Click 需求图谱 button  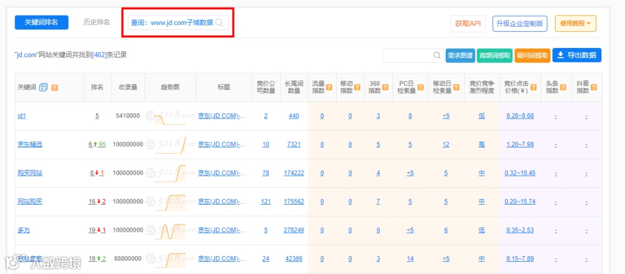(460, 55)
